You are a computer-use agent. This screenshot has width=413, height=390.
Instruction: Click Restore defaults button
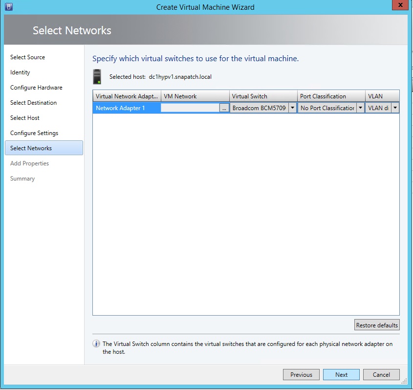pyautogui.click(x=377, y=325)
